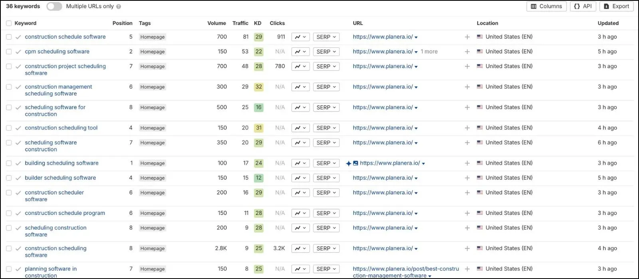
Task: Click the Export button
Action: [616, 6]
